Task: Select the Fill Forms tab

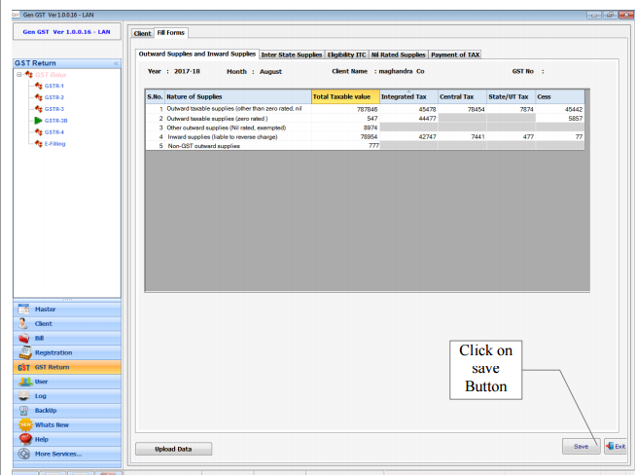Action: point(171,32)
